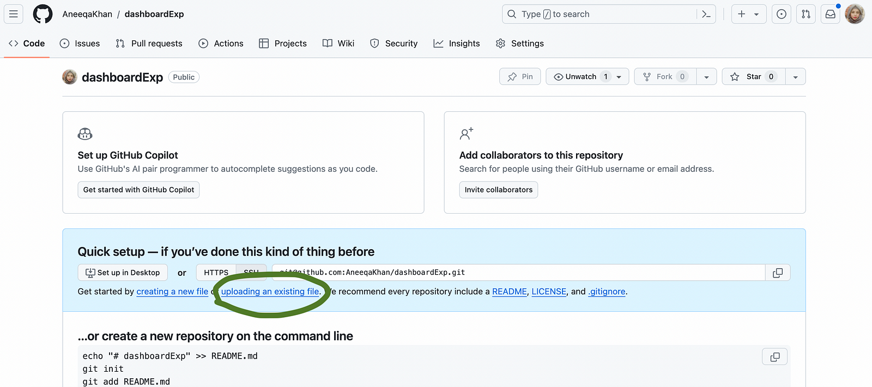872x387 pixels.
Task: Click Get started with GitHub Copilot
Action: pyautogui.click(x=138, y=190)
